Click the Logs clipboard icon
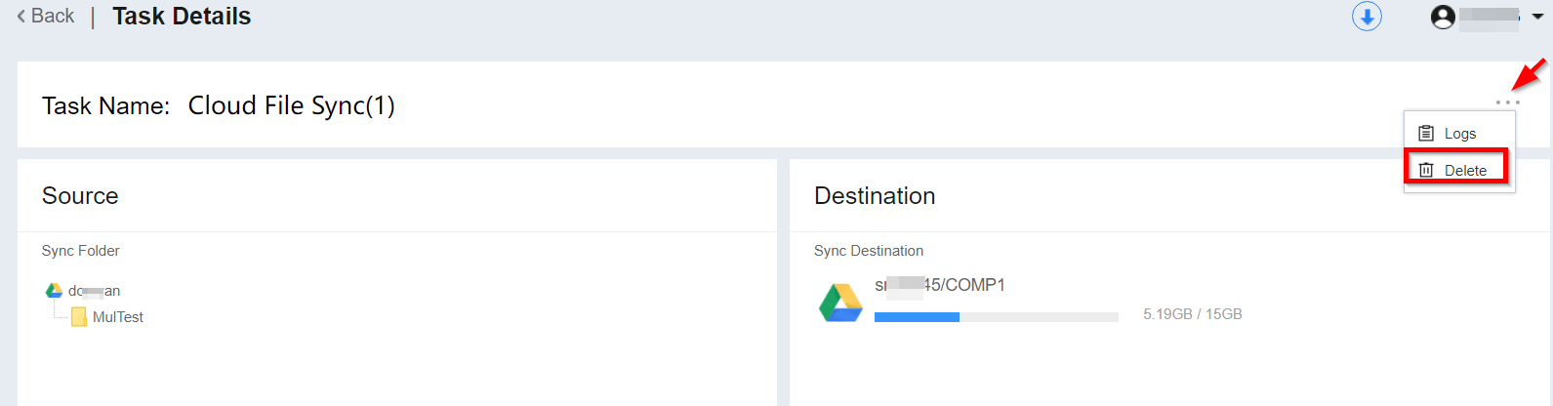Screen dimensions: 1553x406 [x=1426, y=133]
